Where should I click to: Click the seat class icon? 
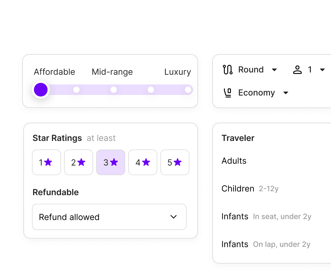click(228, 93)
